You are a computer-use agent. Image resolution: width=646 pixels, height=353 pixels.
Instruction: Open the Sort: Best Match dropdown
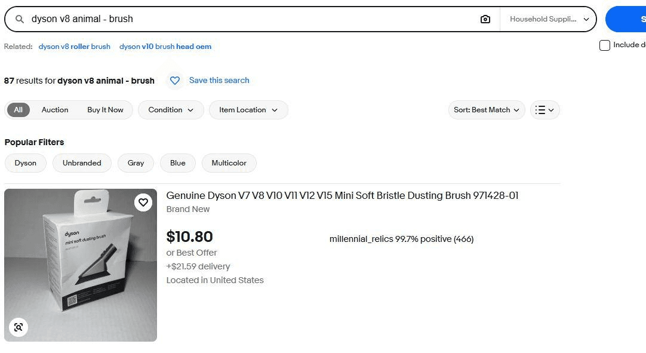[486, 110]
